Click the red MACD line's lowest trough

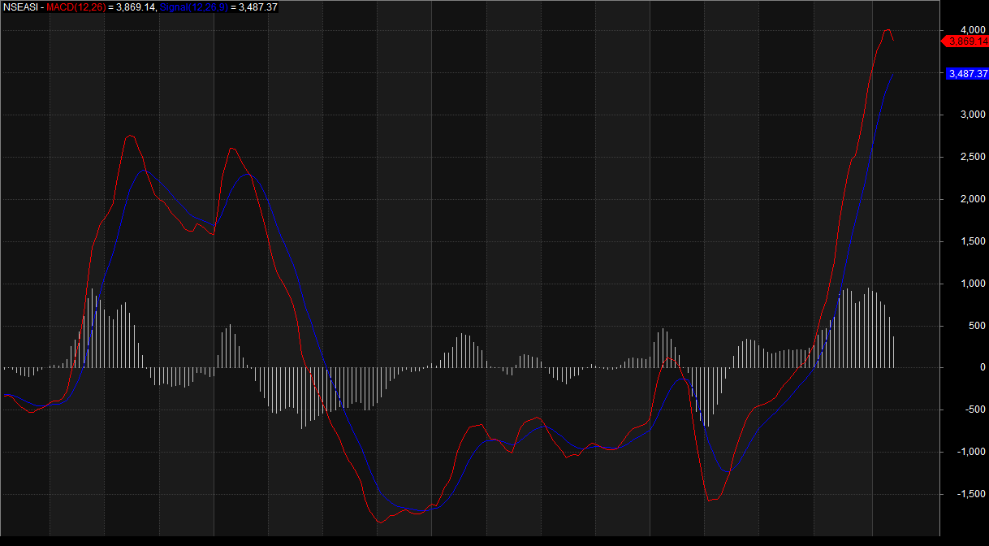[379, 521]
